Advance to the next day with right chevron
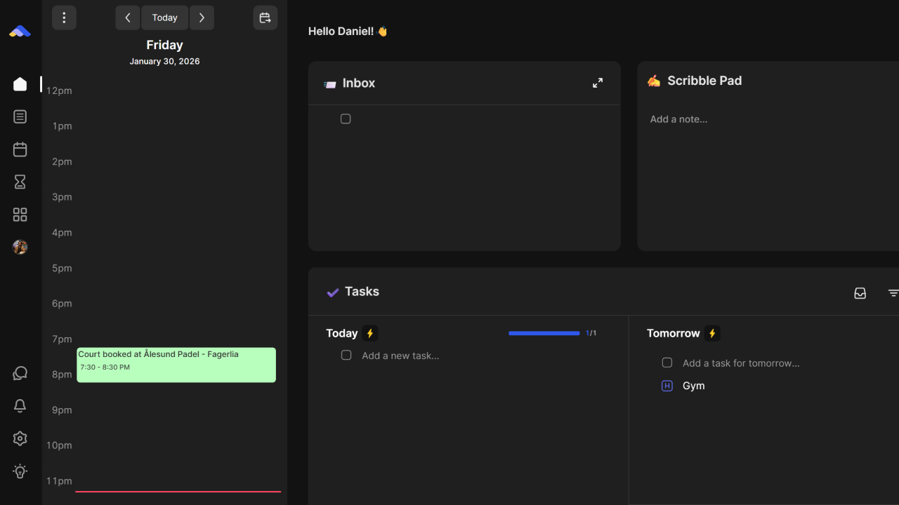899x505 pixels. tap(202, 17)
